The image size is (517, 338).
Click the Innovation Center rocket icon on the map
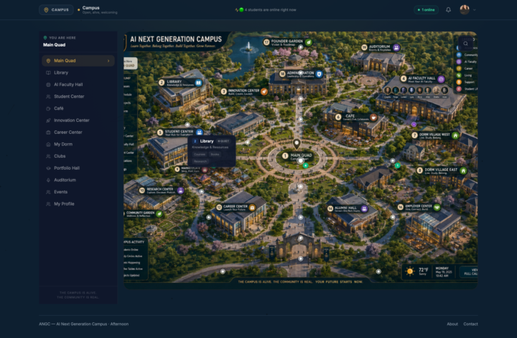point(264,92)
